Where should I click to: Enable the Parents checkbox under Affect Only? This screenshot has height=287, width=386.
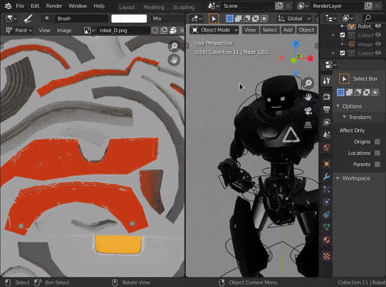pos(377,164)
